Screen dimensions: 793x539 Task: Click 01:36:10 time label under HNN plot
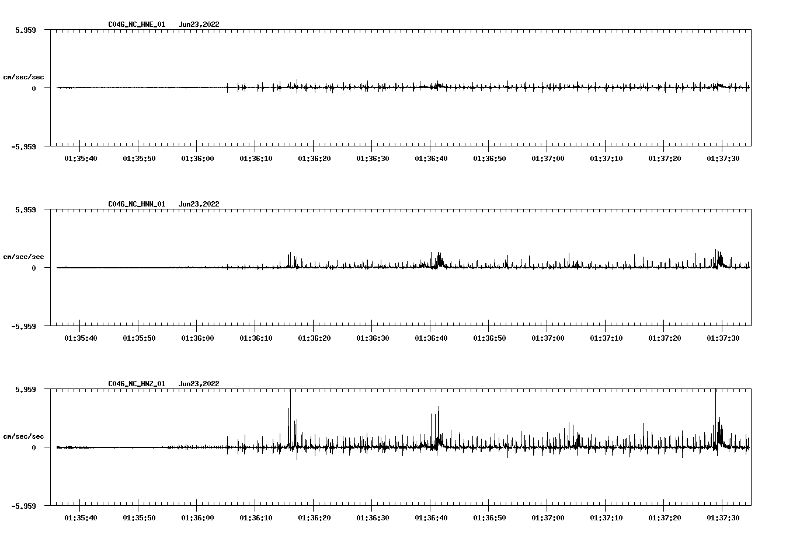(x=256, y=338)
